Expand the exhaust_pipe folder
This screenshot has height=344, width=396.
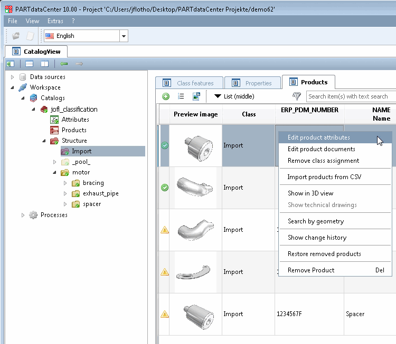(x=65, y=193)
